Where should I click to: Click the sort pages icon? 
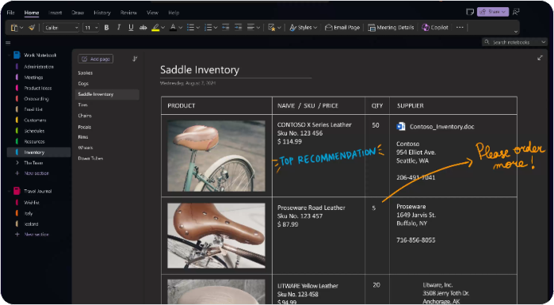click(x=135, y=59)
